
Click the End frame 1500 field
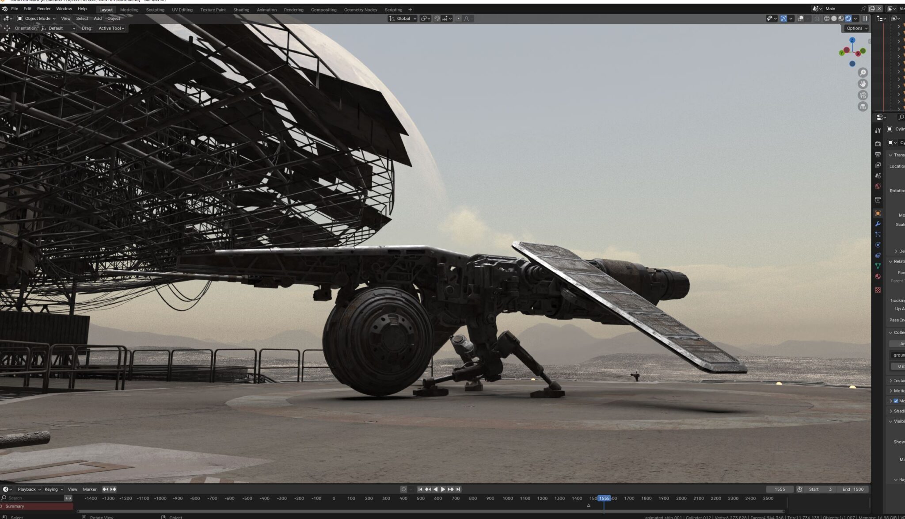click(853, 489)
